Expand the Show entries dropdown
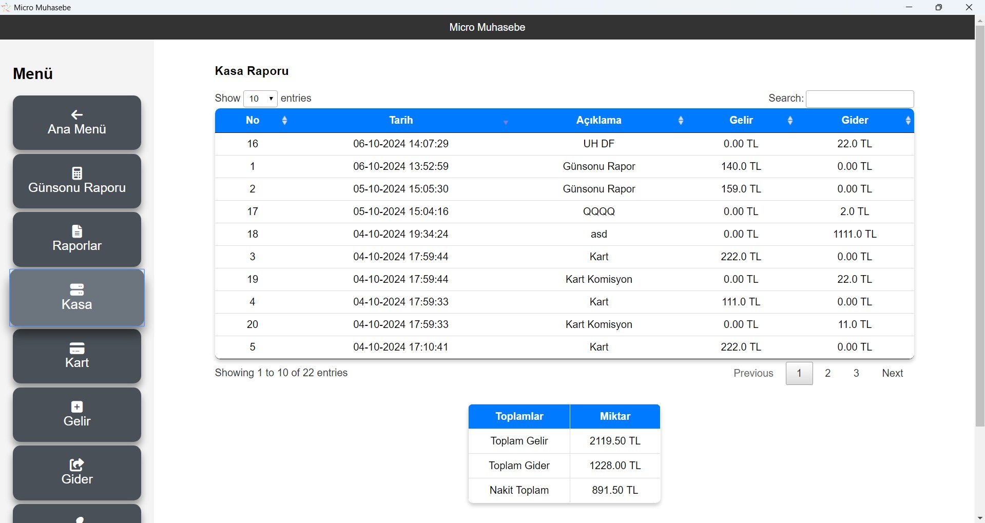 260,99
